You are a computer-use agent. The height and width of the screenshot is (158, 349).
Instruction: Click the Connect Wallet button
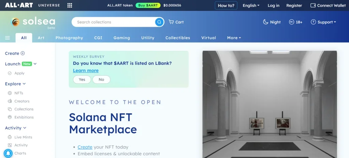(x=328, y=5)
